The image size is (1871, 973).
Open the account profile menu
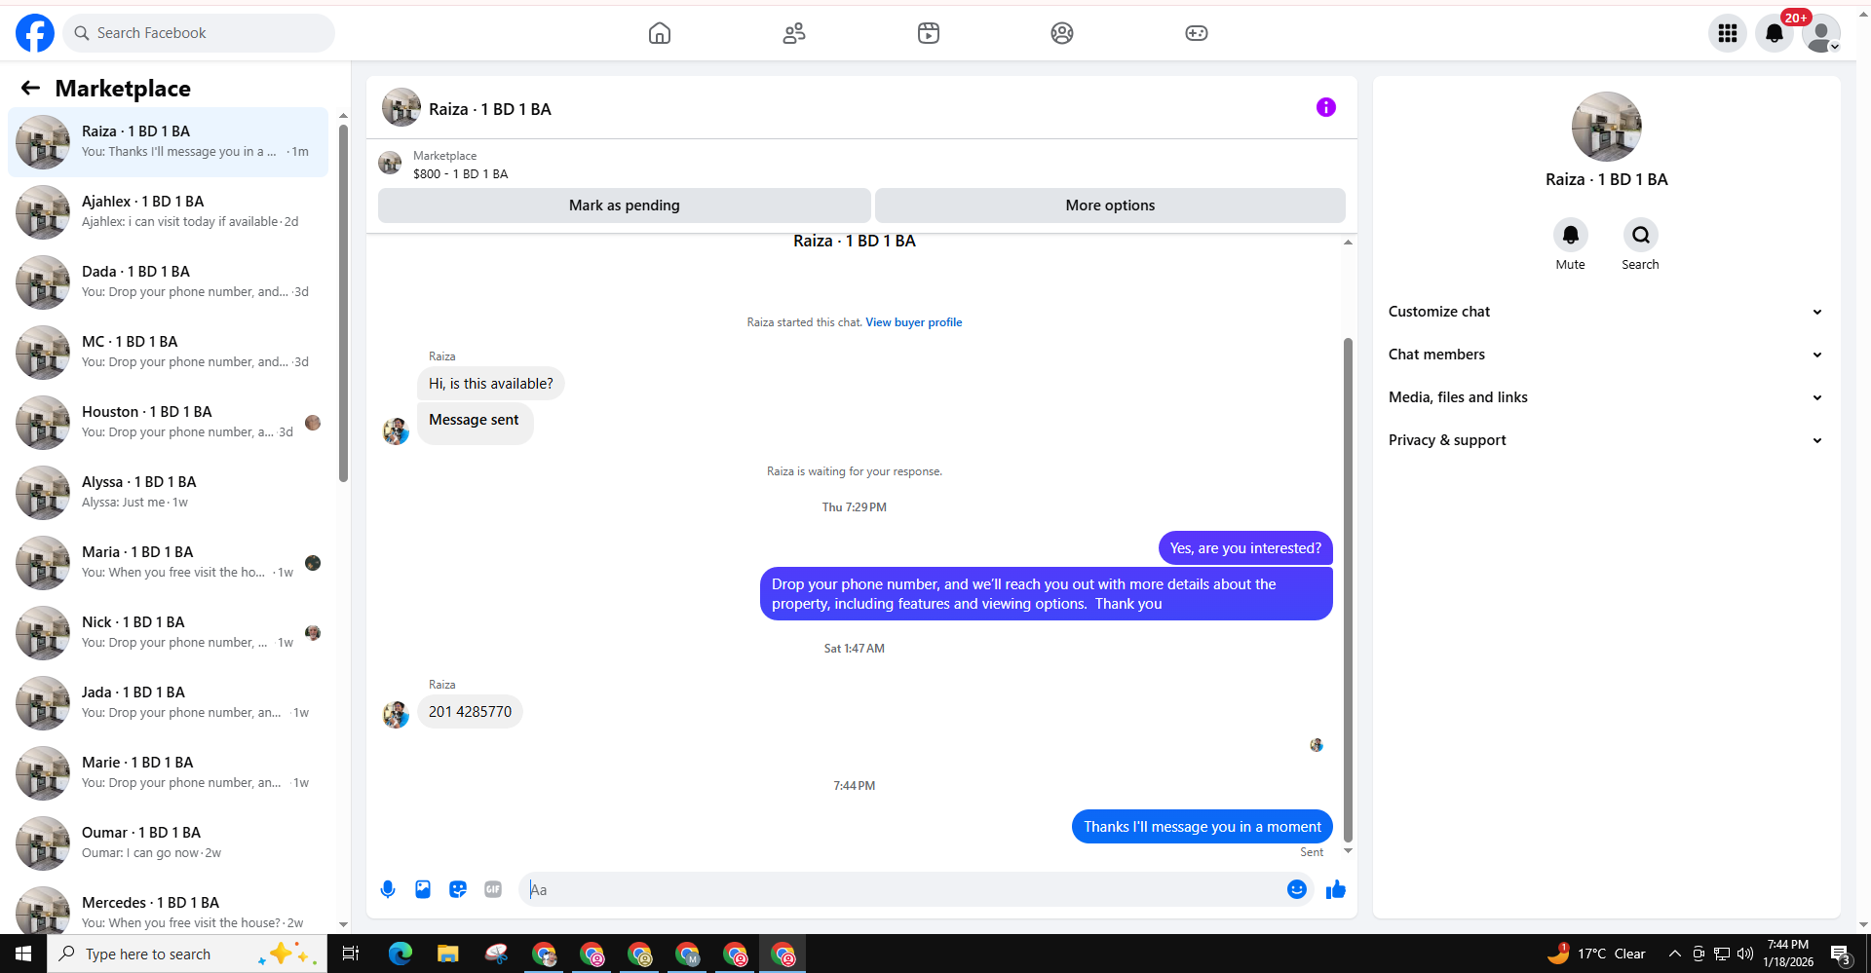click(1821, 33)
